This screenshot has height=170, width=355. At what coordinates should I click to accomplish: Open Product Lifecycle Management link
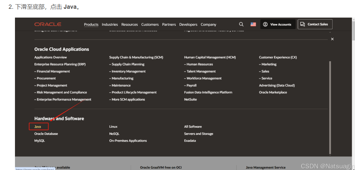(133, 92)
